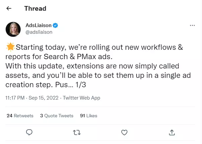This screenshot has width=202, height=144.
Task: Share the tweet via upload icon
Action: point(172,132)
